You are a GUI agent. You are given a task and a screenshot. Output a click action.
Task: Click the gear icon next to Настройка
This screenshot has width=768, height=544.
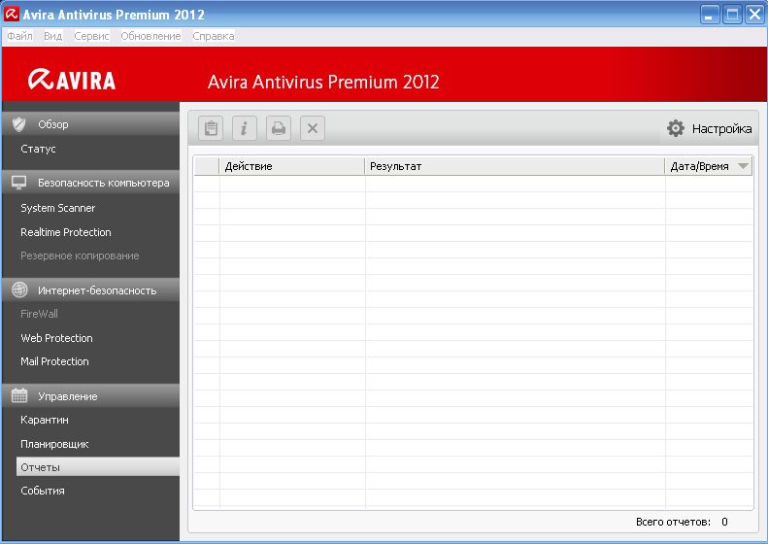676,128
